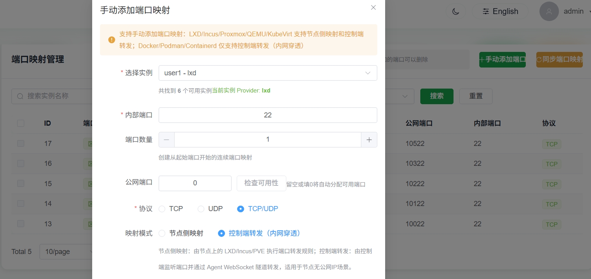Open the English language switcher
Image resolution: width=591 pixels, height=279 pixels.
[501, 11]
